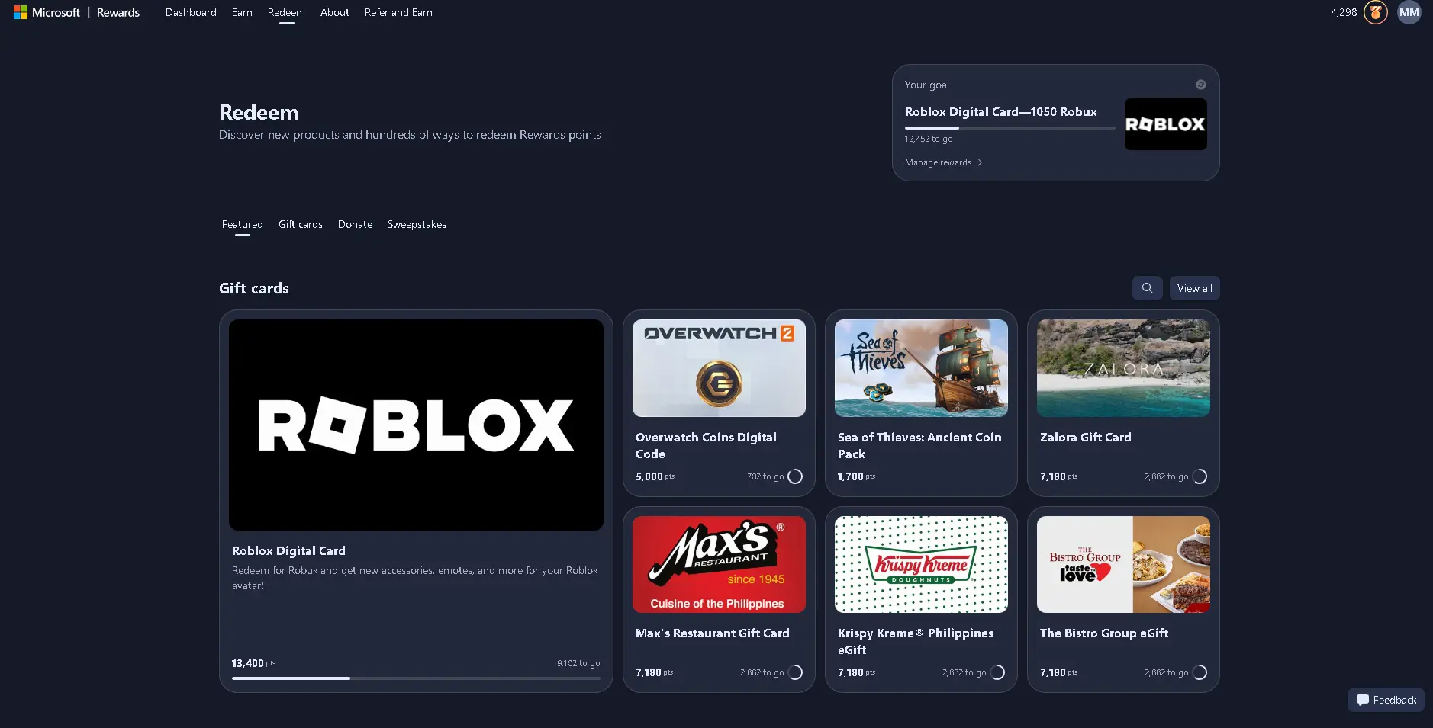Click the "1,700 pts" price on Sea of Thieves
Image resolution: width=1433 pixels, height=728 pixels.
click(856, 476)
